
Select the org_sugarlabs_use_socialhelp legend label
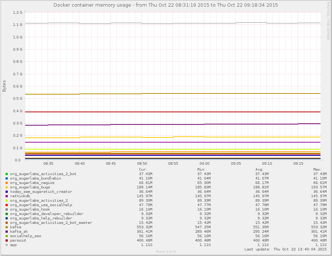pyautogui.click(x=41, y=205)
